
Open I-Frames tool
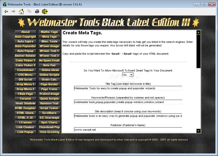pyautogui.click(x=25, y=122)
